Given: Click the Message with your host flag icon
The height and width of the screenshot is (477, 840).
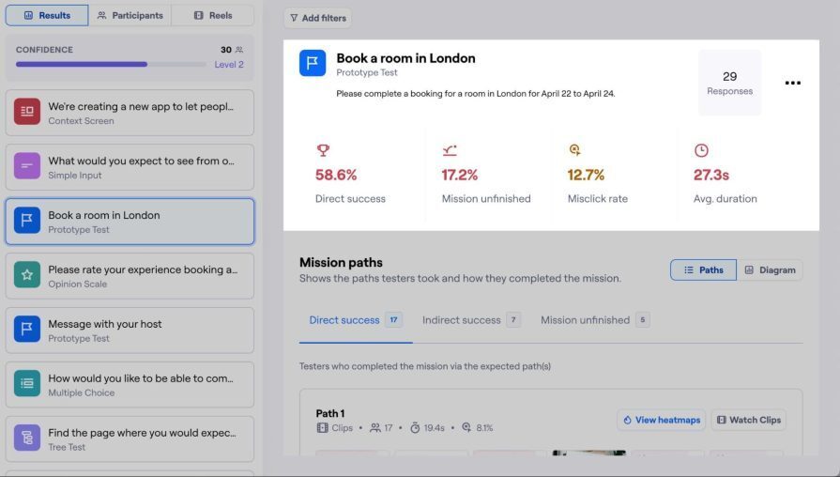Looking at the screenshot, I should click(27, 331).
